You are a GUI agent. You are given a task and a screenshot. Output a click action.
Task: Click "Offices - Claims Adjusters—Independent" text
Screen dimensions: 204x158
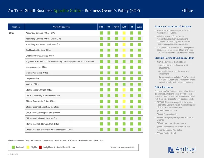tap(43, 96)
